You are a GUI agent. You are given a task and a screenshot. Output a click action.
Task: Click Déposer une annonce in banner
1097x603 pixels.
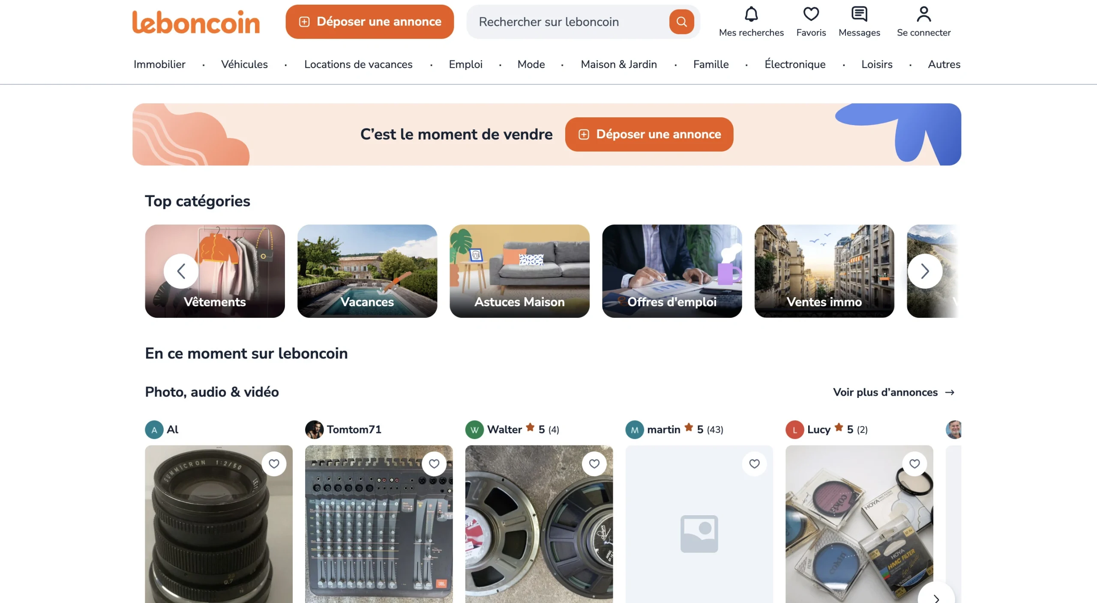649,134
